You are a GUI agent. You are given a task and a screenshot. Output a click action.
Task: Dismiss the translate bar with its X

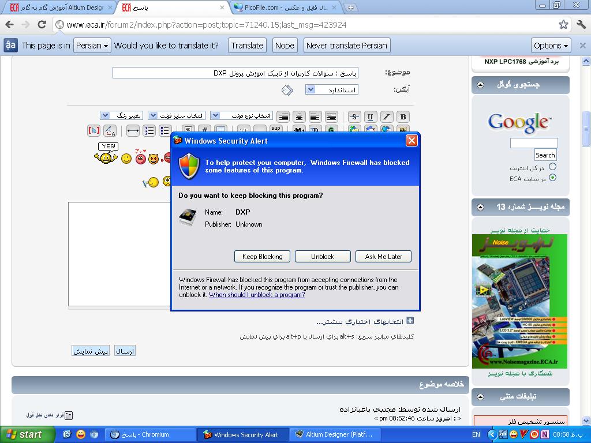point(582,46)
